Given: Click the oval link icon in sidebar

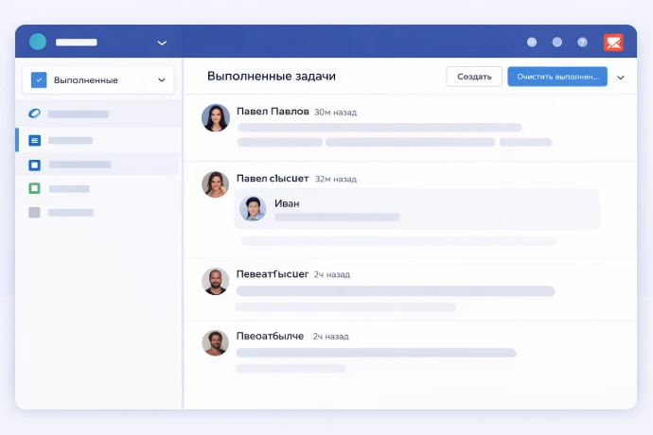Looking at the screenshot, I should [x=35, y=113].
